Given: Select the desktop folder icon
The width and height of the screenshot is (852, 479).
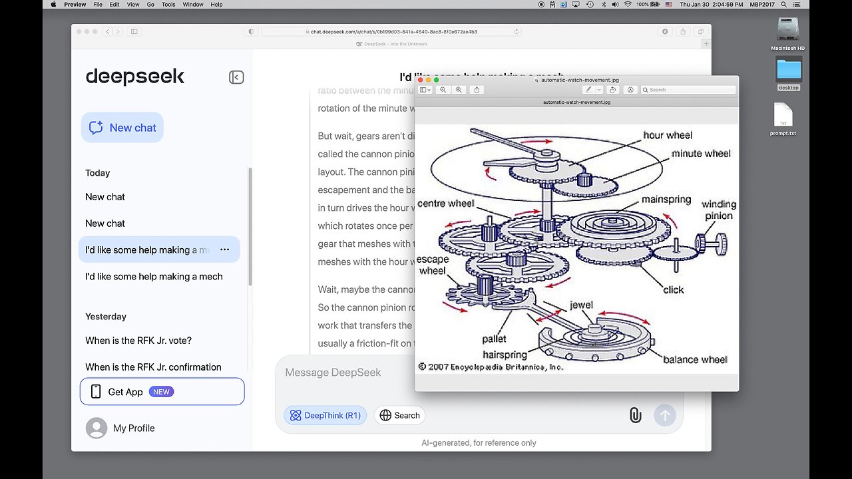Looking at the screenshot, I should 789,73.
